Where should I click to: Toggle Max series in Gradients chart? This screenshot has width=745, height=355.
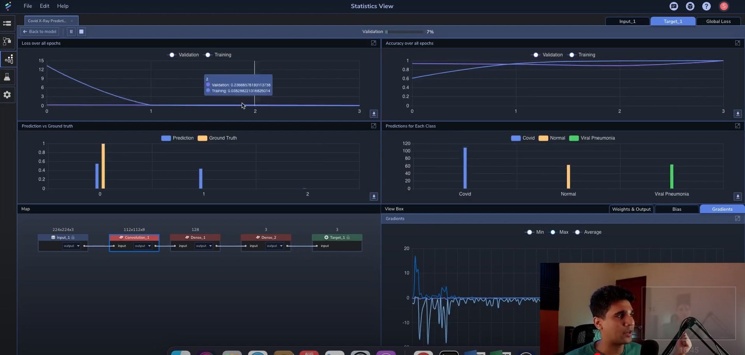click(x=553, y=232)
